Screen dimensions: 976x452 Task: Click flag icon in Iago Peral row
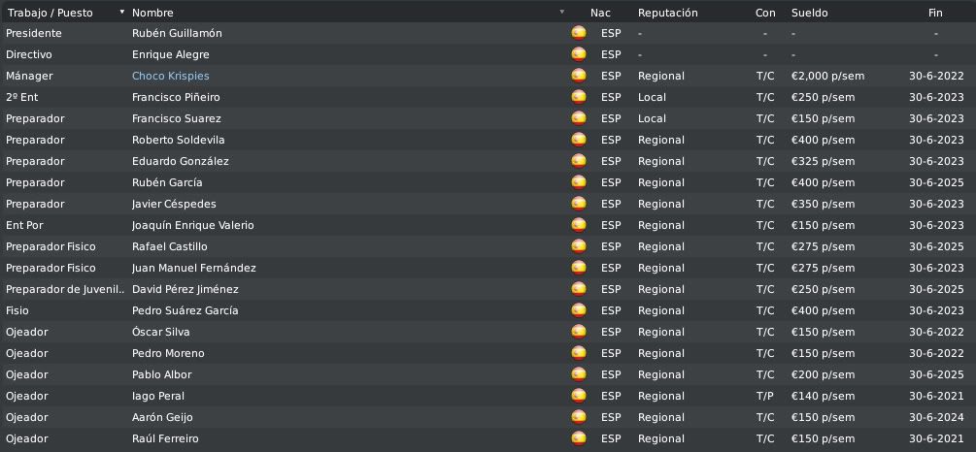[579, 396]
